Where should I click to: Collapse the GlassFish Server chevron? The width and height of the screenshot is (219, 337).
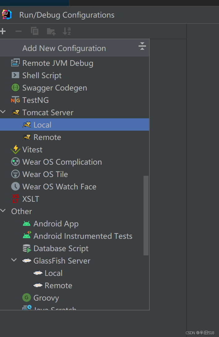point(14,260)
